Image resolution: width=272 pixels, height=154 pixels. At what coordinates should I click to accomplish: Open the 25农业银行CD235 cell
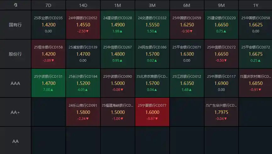click(x=48, y=25)
